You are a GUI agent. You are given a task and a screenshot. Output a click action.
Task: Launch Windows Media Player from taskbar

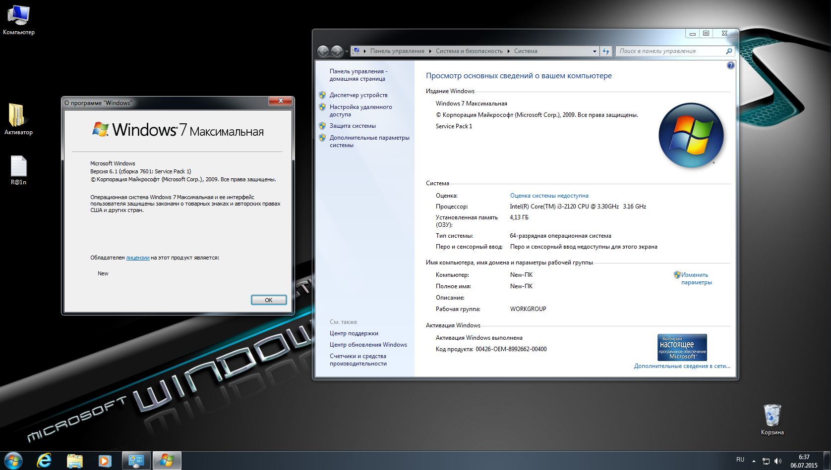[x=105, y=461]
